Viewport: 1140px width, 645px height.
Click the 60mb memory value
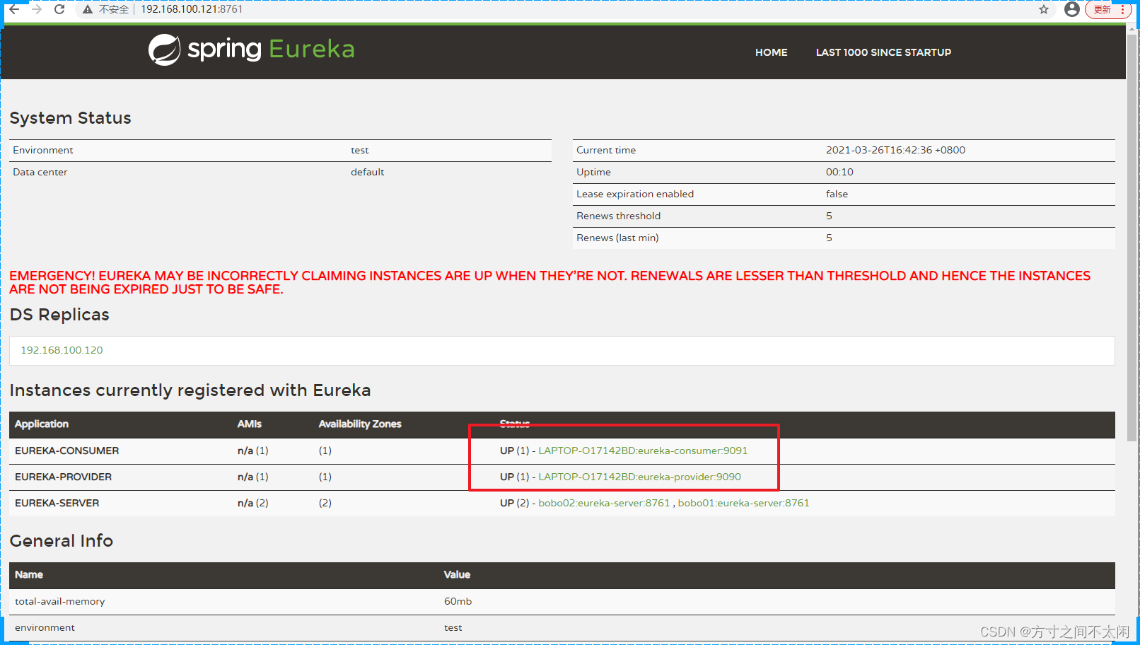coord(458,601)
